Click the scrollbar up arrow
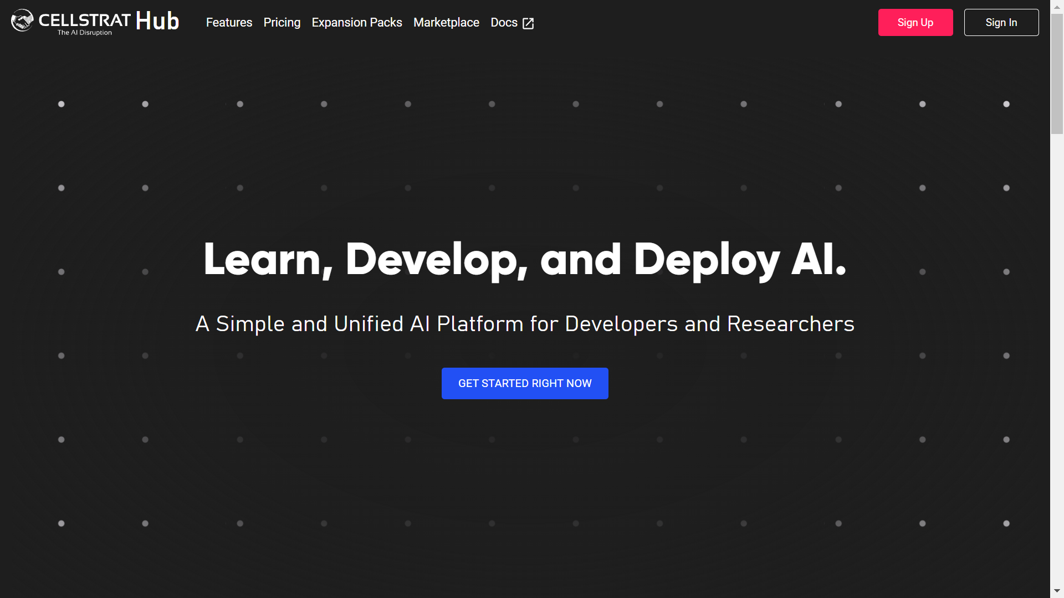Viewport: 1064px width, 598px height. [1057, 6]
